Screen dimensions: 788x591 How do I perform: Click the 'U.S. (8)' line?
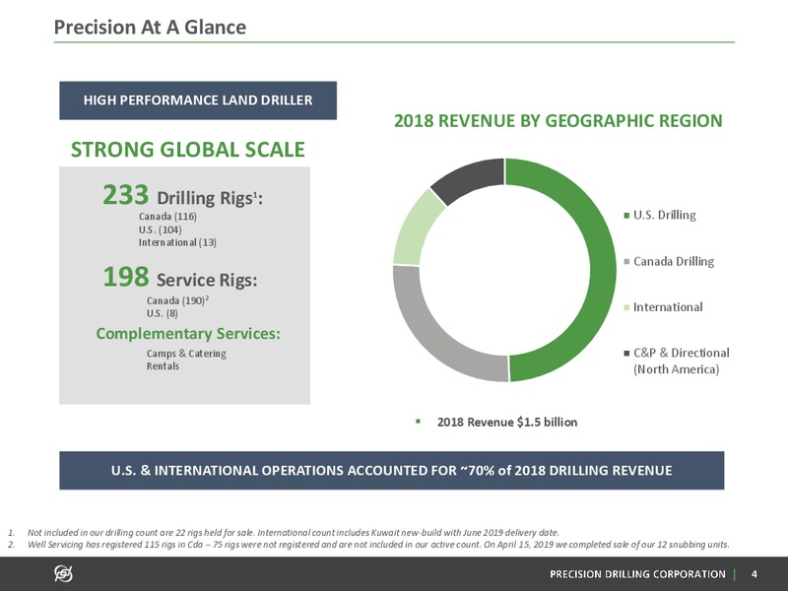coord(162,313)
